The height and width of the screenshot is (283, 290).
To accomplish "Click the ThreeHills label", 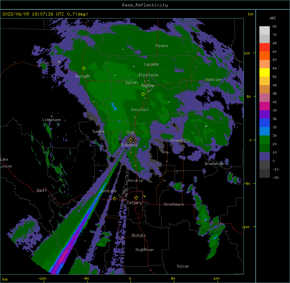I will pyautogui.click(x=180, y=140).
